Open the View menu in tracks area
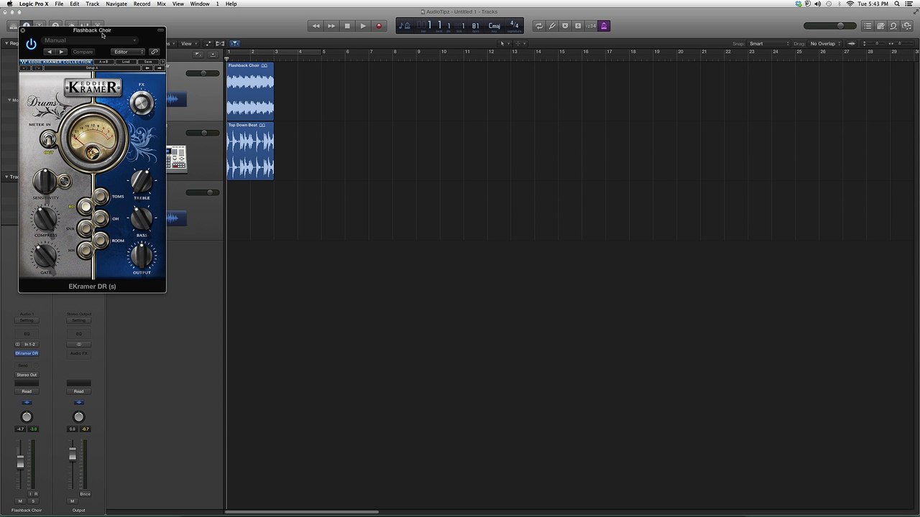The width and height of the screenshot is (920, 517). (188, 44)
